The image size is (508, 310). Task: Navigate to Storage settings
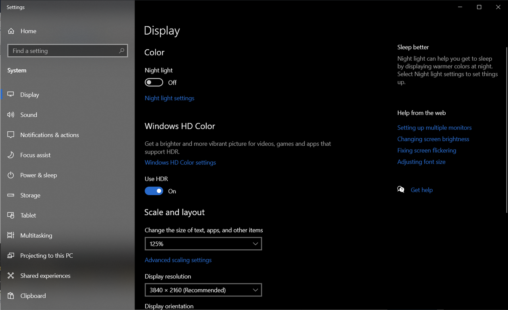point(67,195)
